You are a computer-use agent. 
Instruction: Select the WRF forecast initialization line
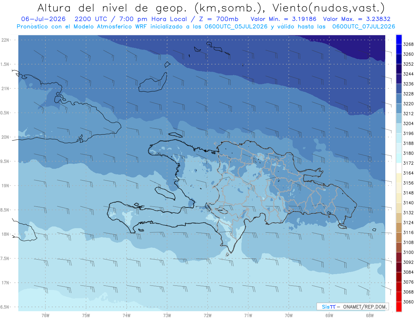(x=206, y=27)
